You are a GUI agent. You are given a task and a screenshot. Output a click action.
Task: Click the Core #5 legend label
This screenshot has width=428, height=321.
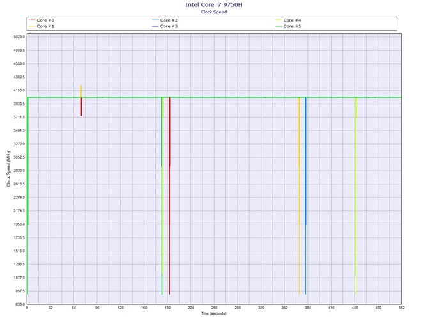click(x=292, y=26)
